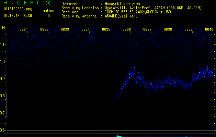Click the 0635 time marker
The image size is (216, 137).
[x=106, y=29]
